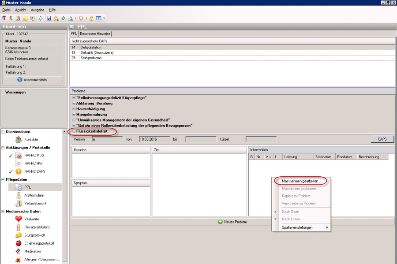The height and width of the screenshot is (264, 397).
Task: Open Sturzprotokoll with the helmet icon
Action: pos(34,235)
